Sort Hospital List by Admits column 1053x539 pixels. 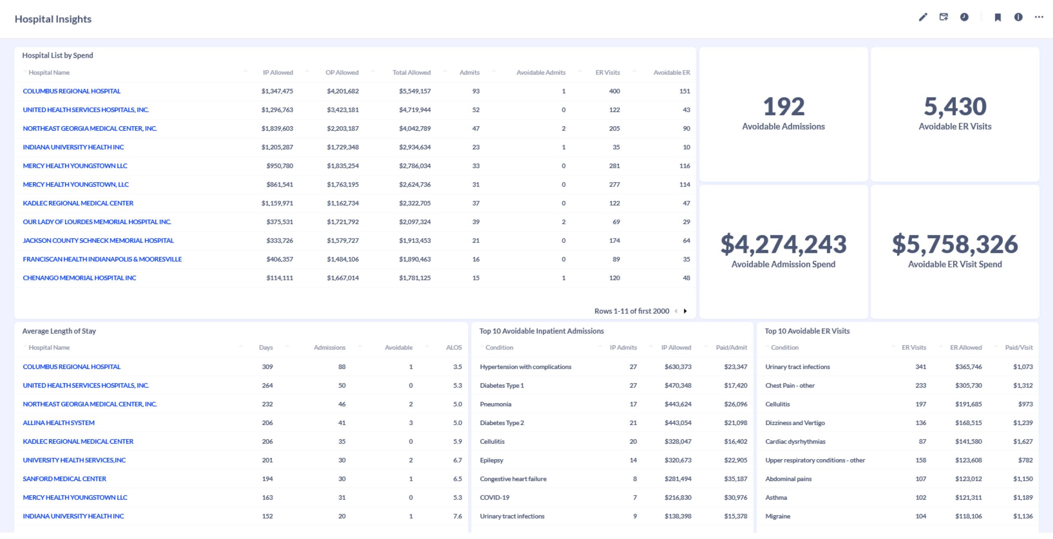pyautogui.click(x=469, y=72)
